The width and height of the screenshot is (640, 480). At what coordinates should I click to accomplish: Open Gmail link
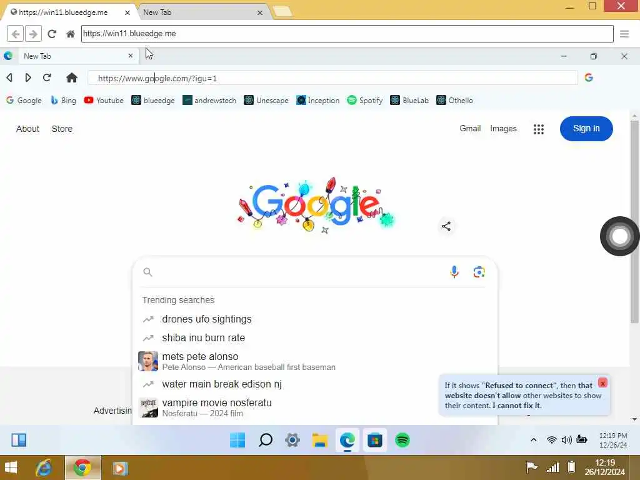click(x=470, y=128)
